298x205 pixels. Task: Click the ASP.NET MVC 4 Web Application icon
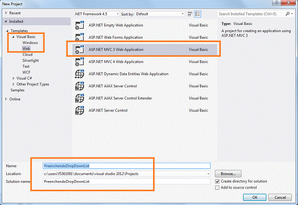[80, 61]
